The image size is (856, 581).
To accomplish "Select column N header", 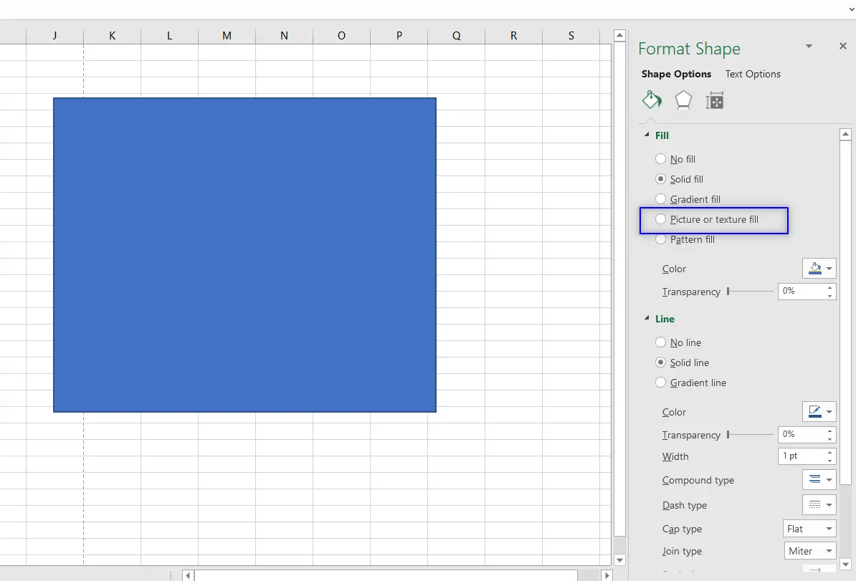I will [284, 36].
